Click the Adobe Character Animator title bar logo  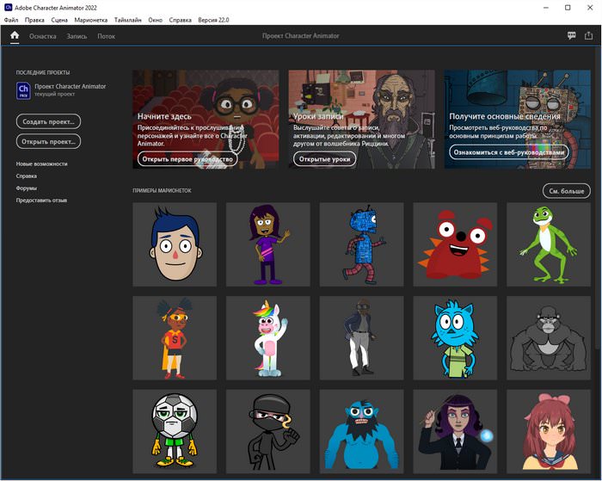click(x=8, y=7)
